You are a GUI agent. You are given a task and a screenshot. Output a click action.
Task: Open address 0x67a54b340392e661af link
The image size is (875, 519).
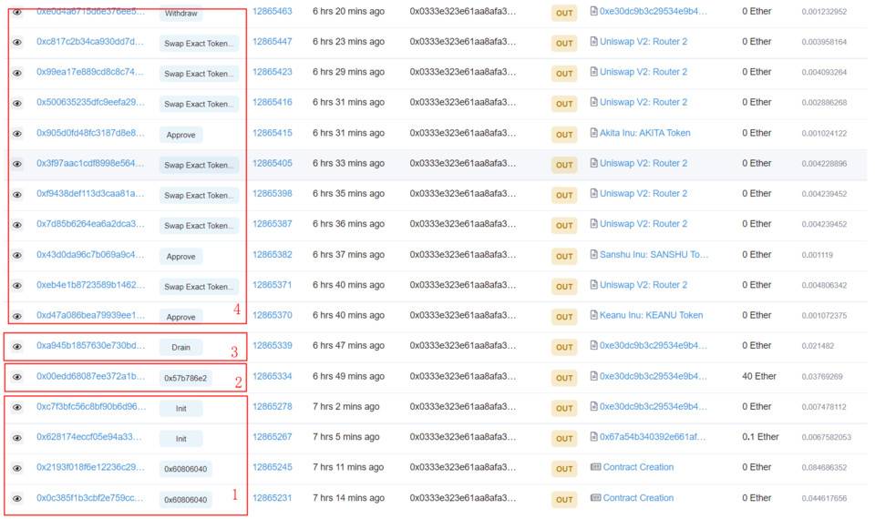(653, 437)
